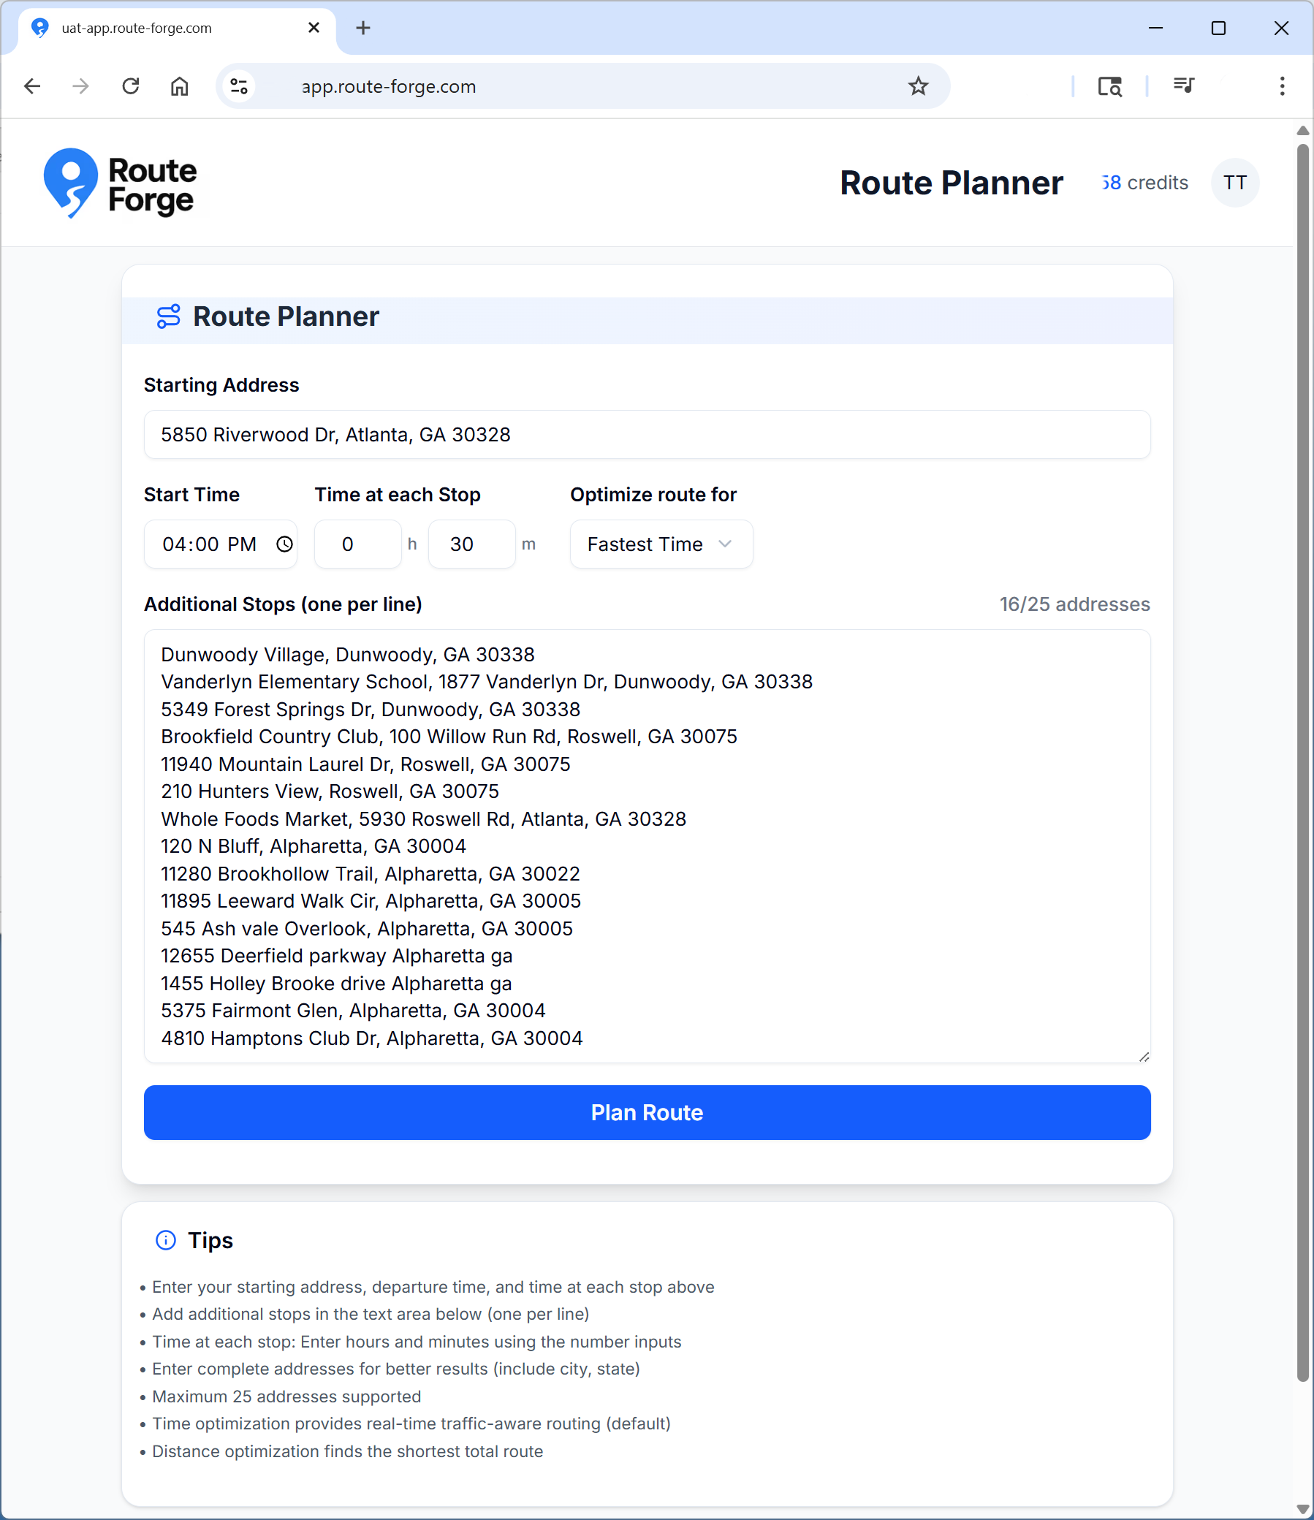Click the page vertical scrollbar thumb
This screenshot has width=1314, height=1520.
(1302, 763)
